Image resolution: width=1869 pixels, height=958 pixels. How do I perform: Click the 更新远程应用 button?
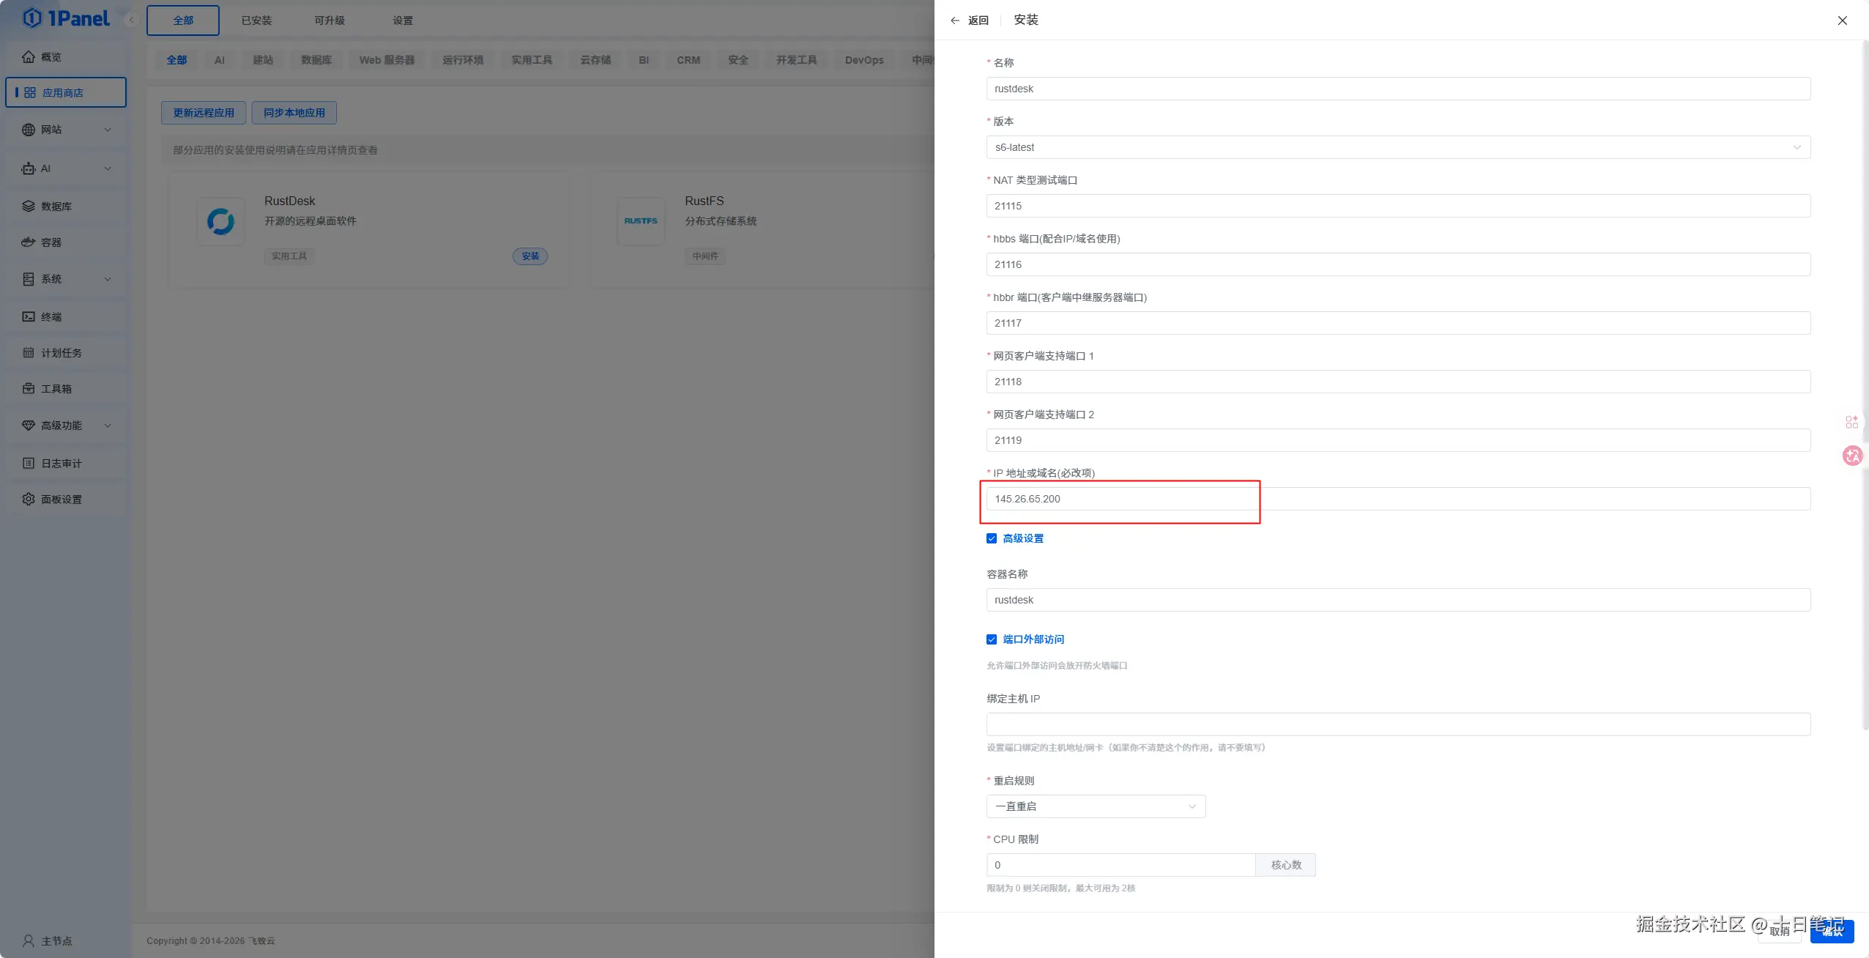pyautogui.click(x=204, y=113)
